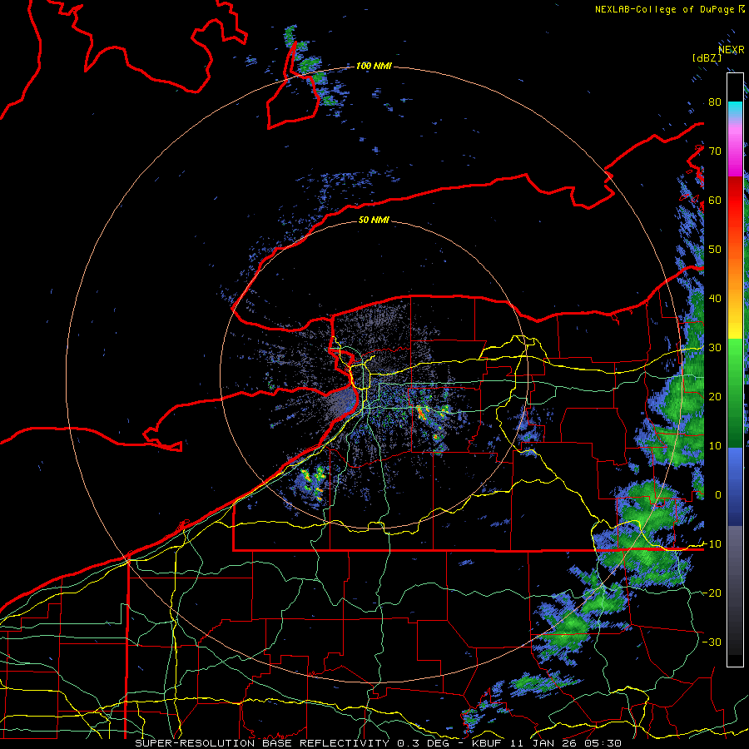Viewport: 749px width, 749px height.
Task: Click the 60 value on the dBZ scale
Action: coord(715,200)
